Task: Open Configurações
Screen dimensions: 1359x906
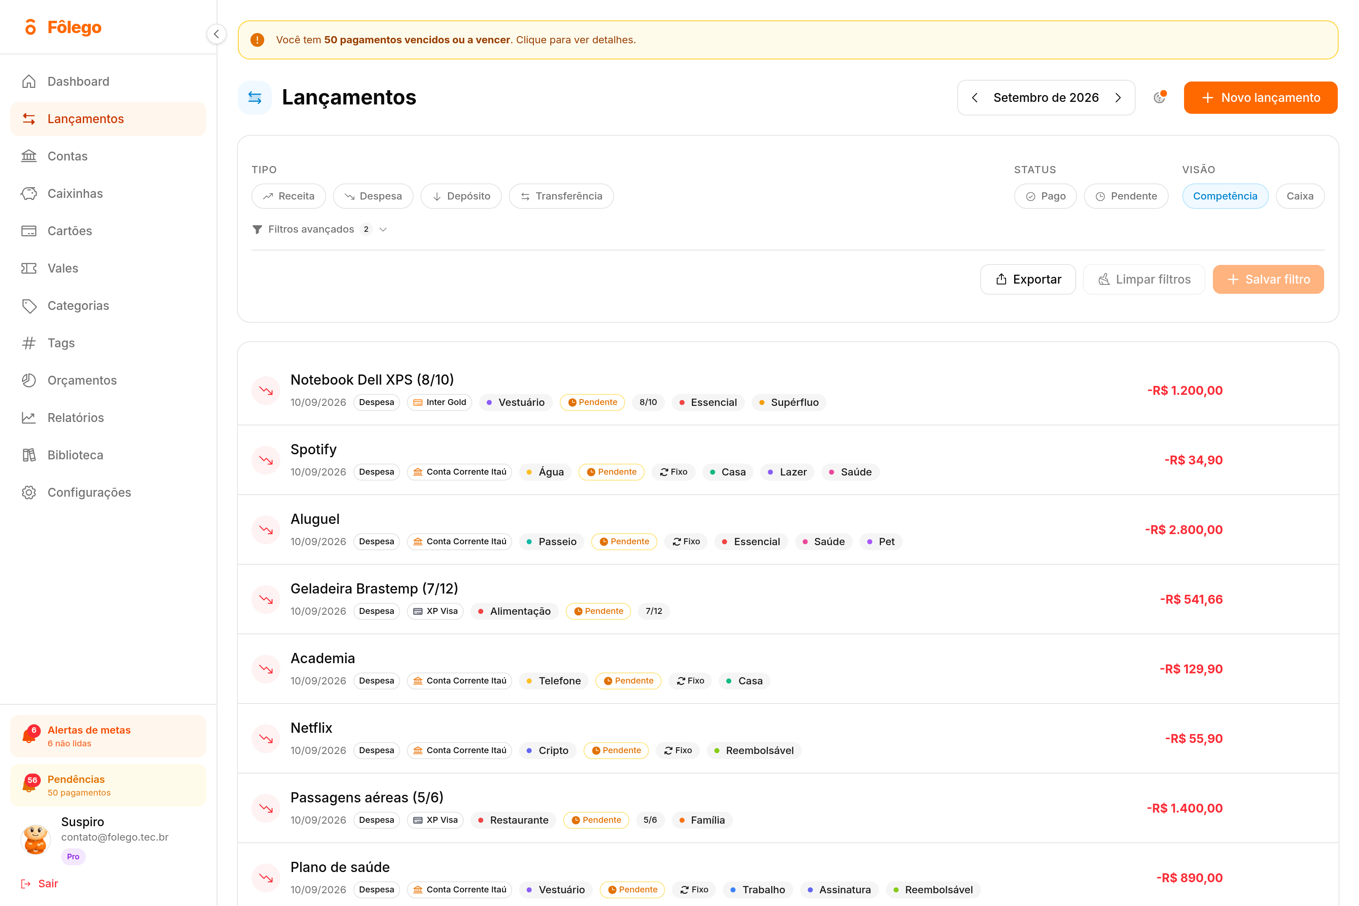Action: tap(108, 492)
